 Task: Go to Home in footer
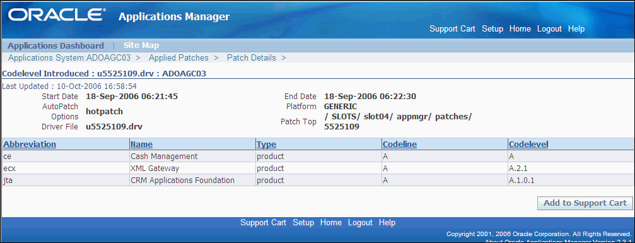[x=331, y=223]
